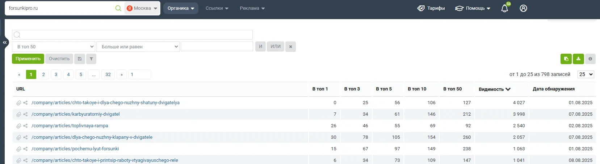The width and height of the screenshot is (600, 164).
Task: Go to page 3 of results
Action: pyautogui.click(x=56, y=74)
